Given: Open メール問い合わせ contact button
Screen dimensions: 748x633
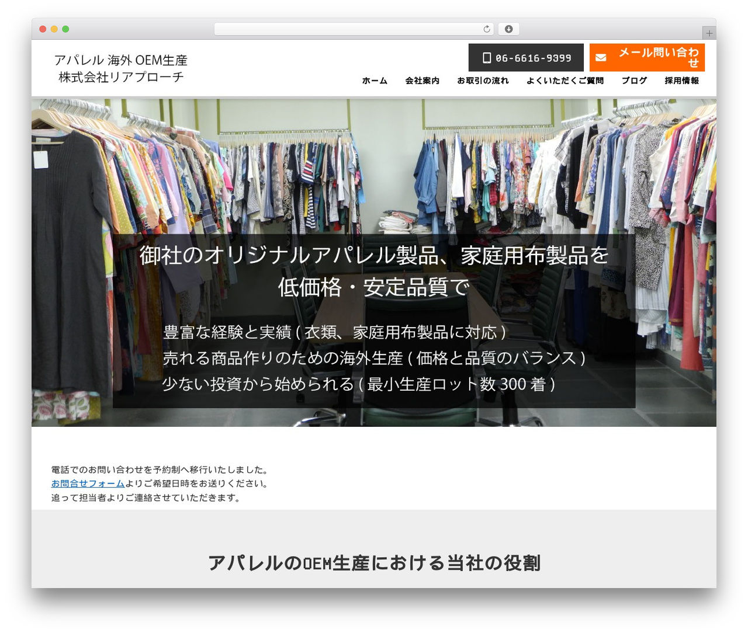Looking at the screenshot, I should [x=647, y=58].
